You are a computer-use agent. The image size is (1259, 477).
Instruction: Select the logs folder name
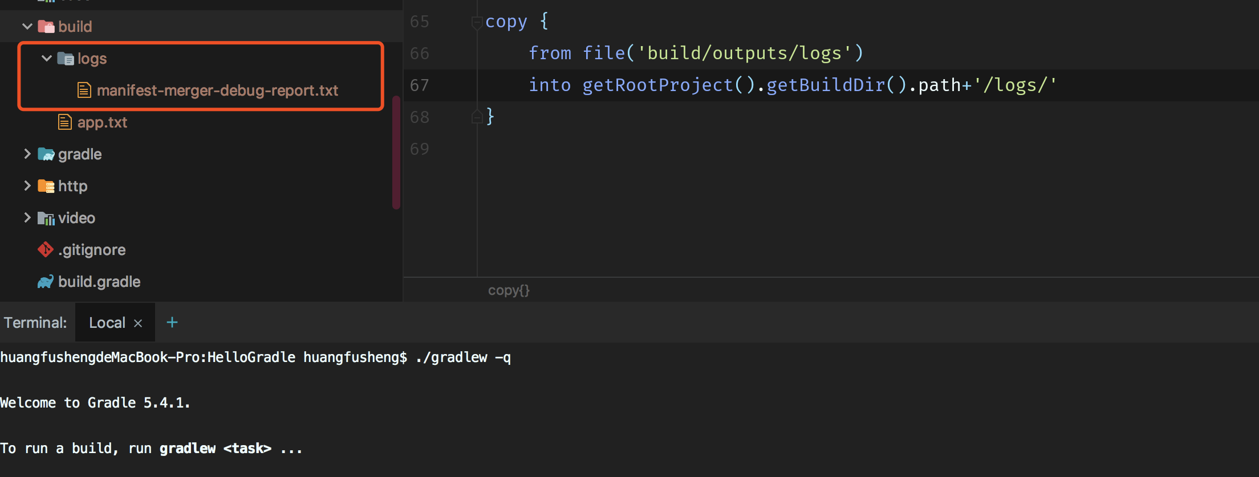click(92, 59)
